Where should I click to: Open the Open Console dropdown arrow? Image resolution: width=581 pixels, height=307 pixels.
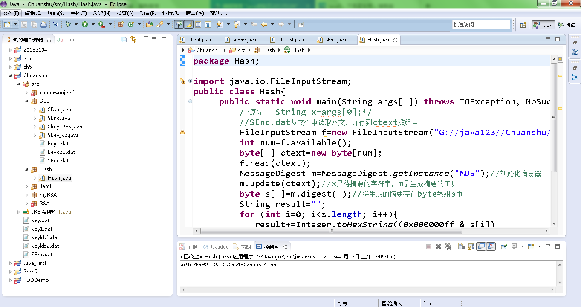539,246
